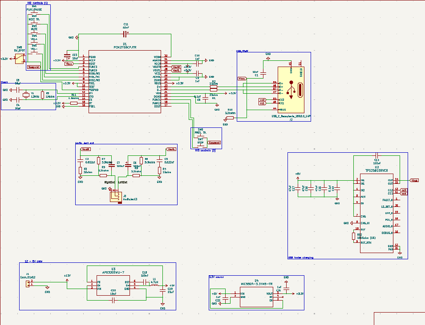
Task: Select the SW8 SW_SPDT switch symbol
Action: (19, 58)
